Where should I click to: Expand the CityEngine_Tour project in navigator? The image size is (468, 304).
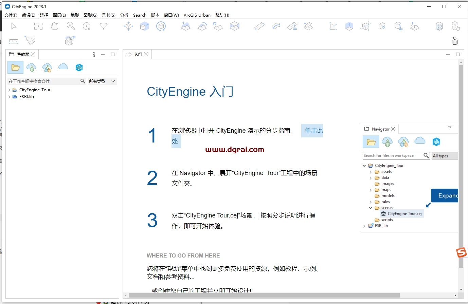9,90
